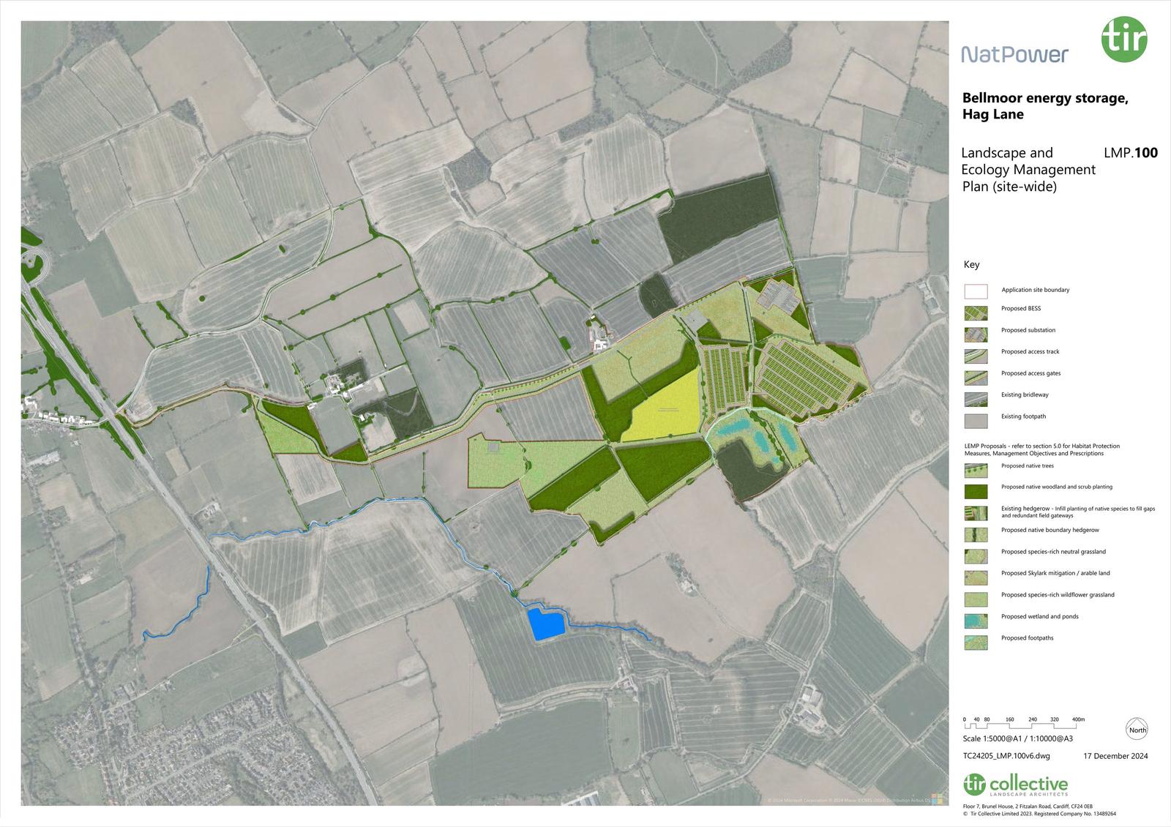Click the Proposed native trees legend icon
This screenshot has width=1171, height=827.
pyautogui.click(x=976, y=470)
